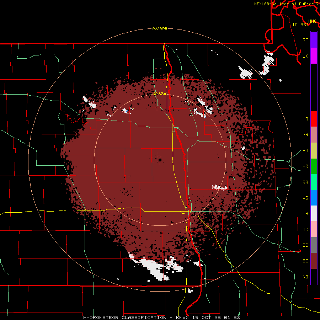Click the HA legend label
320x320 pixels.
tap(305, 119)
